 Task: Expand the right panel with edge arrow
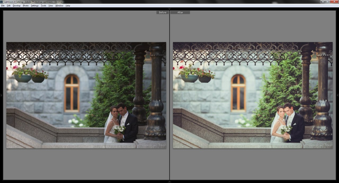point(338,95)
